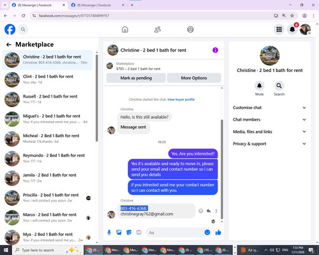Image resolution: width=319 pixels, height=255 pixels.
Task: Click the email christinegray762@gmail.com text
Action: click(x=147, y=214)
